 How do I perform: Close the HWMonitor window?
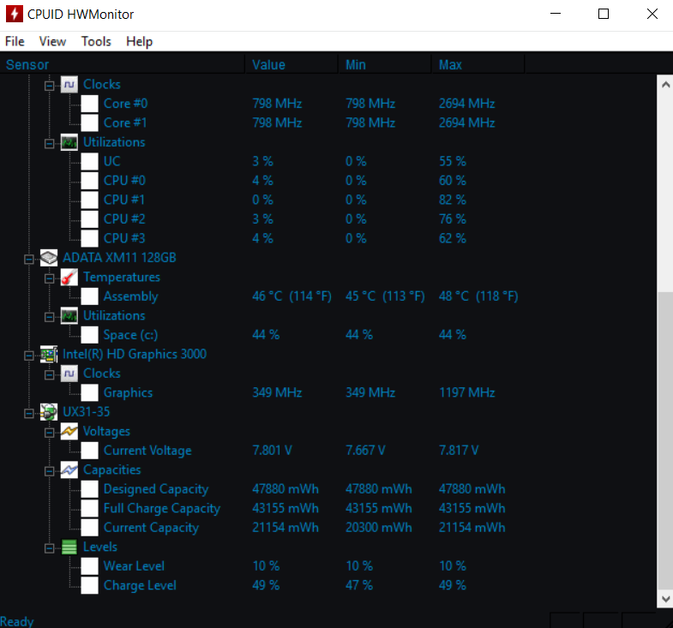pos(652,15)
